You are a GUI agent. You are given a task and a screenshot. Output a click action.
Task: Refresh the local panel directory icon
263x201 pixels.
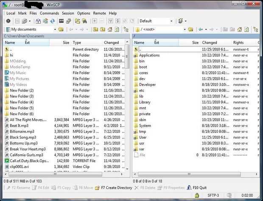(x=117, y=30)
